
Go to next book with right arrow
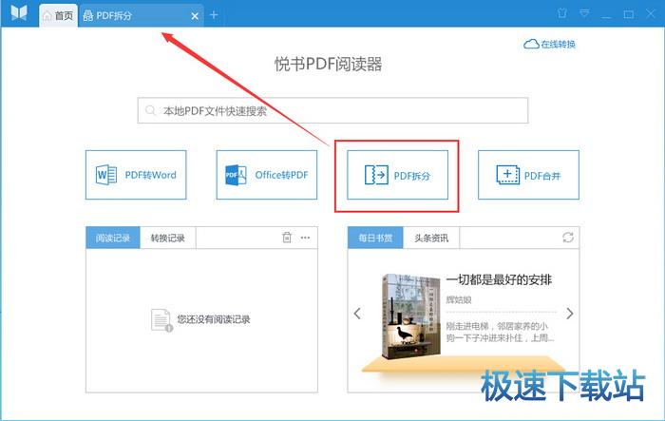point(570,314)
